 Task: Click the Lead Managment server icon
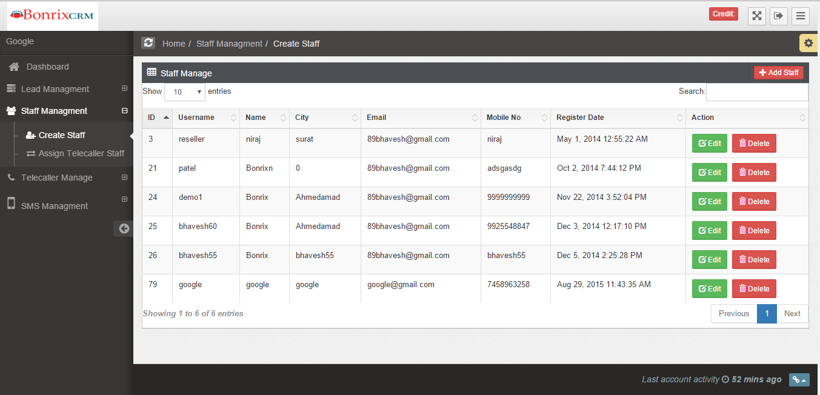click(11, 88)
